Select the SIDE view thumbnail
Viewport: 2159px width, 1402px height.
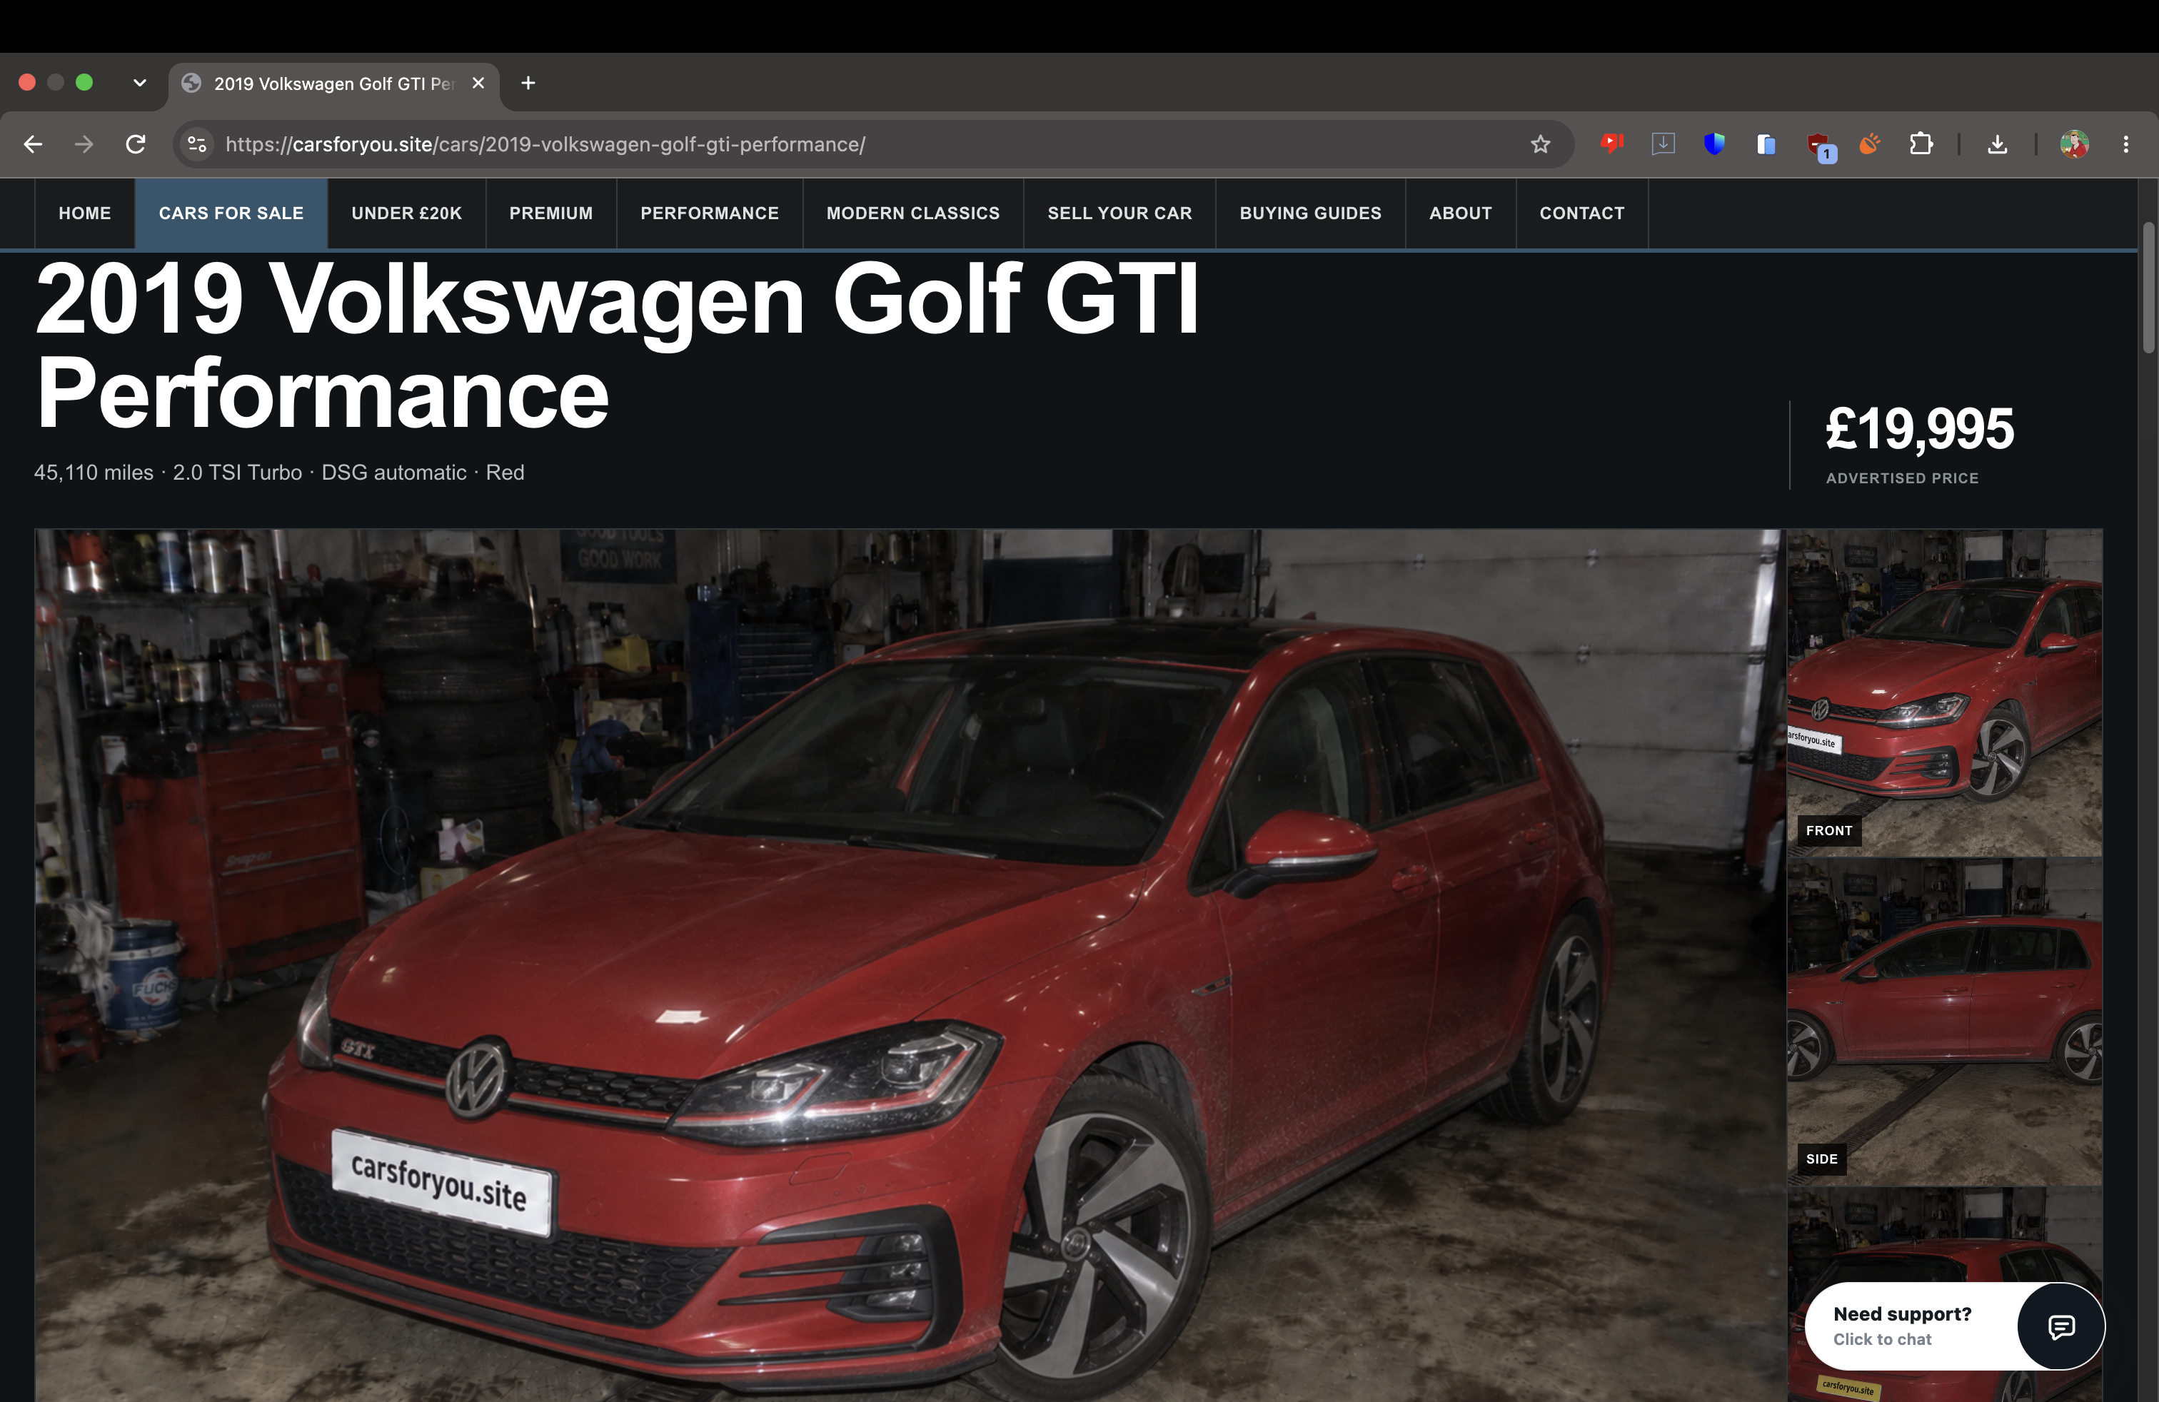click(1945, 1022)
